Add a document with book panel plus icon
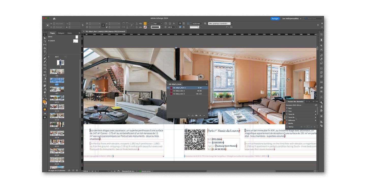 (200, 115)
